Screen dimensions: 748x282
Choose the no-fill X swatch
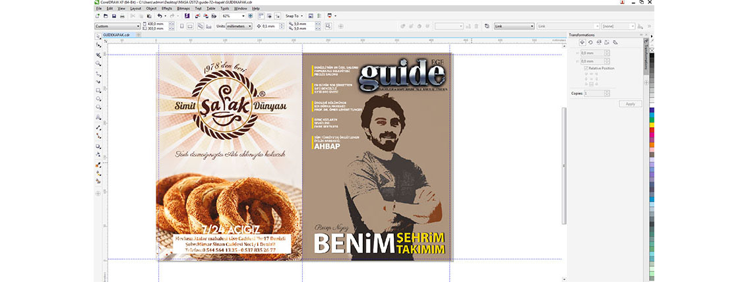click(652, 50)
